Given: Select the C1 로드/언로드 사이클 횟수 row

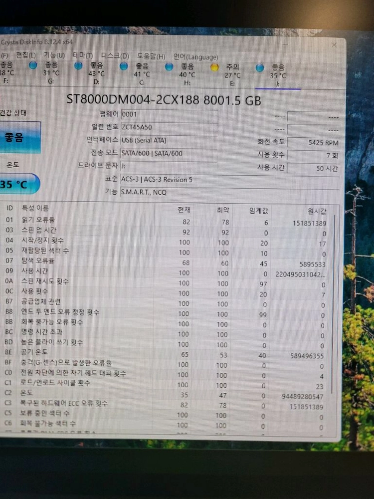Looking at the screenshot, I should coord(167,384).
